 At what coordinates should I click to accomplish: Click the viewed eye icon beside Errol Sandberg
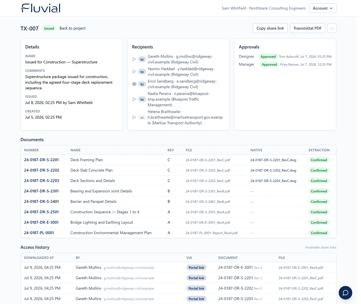coord(134,84)
